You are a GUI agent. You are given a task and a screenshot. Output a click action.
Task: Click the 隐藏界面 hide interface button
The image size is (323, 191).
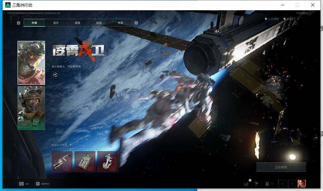pos(42,184)
